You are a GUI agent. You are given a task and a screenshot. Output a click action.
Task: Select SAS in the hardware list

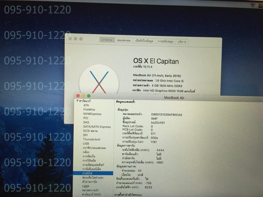pos(86,122)
